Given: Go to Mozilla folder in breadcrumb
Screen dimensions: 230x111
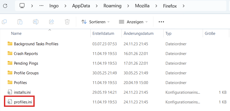Looking at the screenshot, I should click(142, 5).
